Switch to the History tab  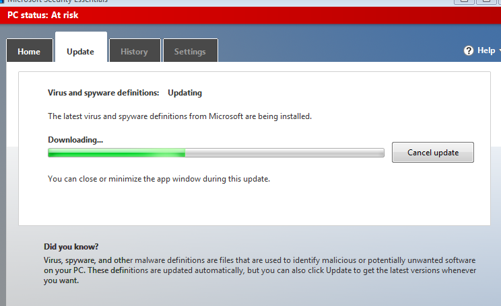click(135, 50)
